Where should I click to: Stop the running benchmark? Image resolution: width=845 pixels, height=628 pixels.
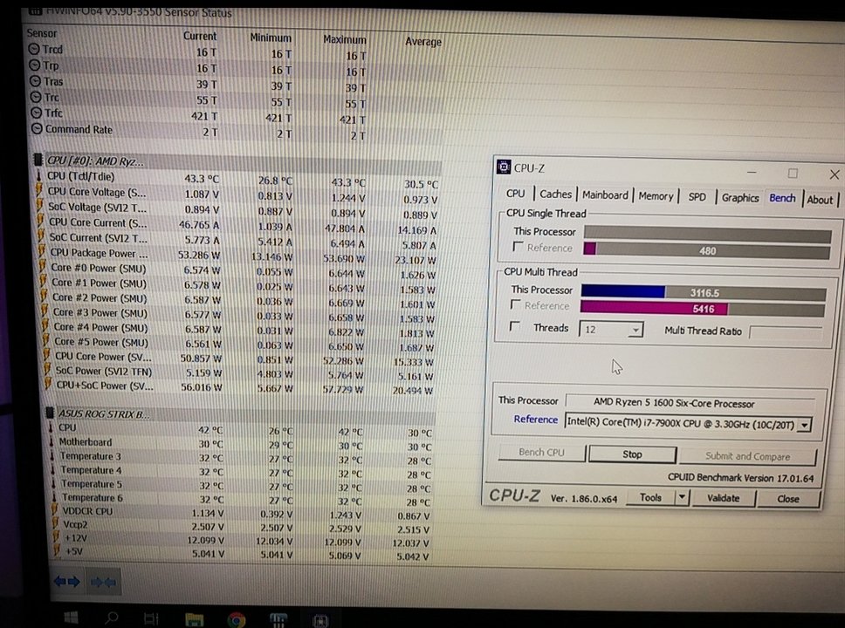[632, 454]
